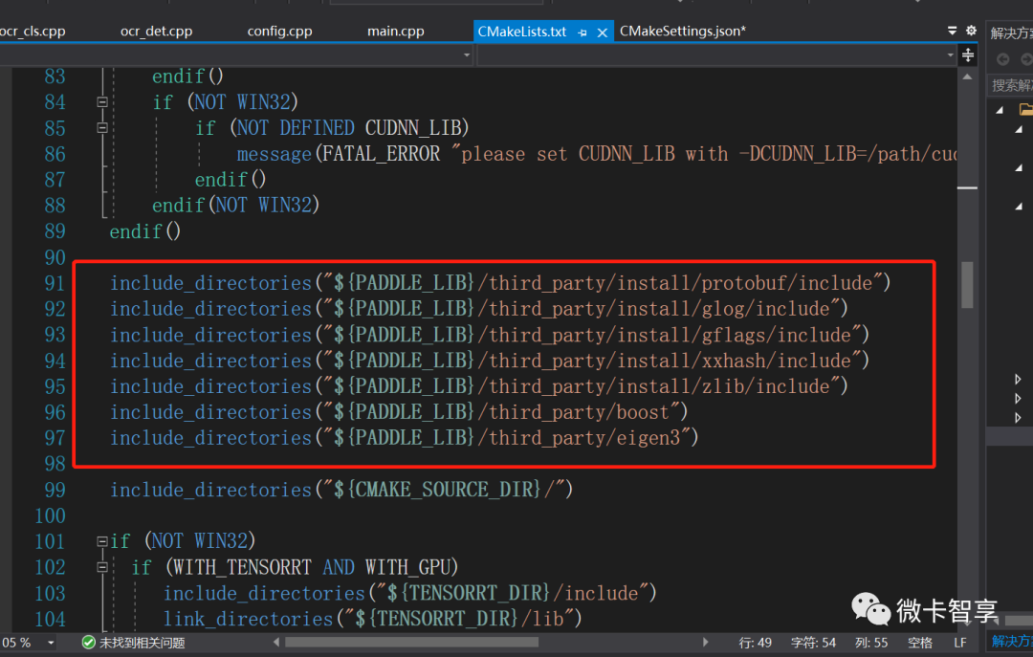The width and height of the screenshot is (1033, 657).
Task: Click in the link_directories TENSORRT_DIR line
Action: pyautogui.click(x=372, y=619)
